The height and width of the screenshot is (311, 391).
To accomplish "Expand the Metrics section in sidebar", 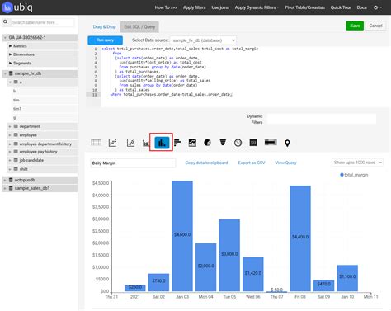I will pyautogui.click(x=20, y=46).
